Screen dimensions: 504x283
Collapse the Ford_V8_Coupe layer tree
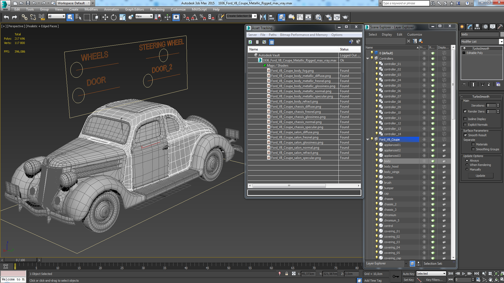368,139
